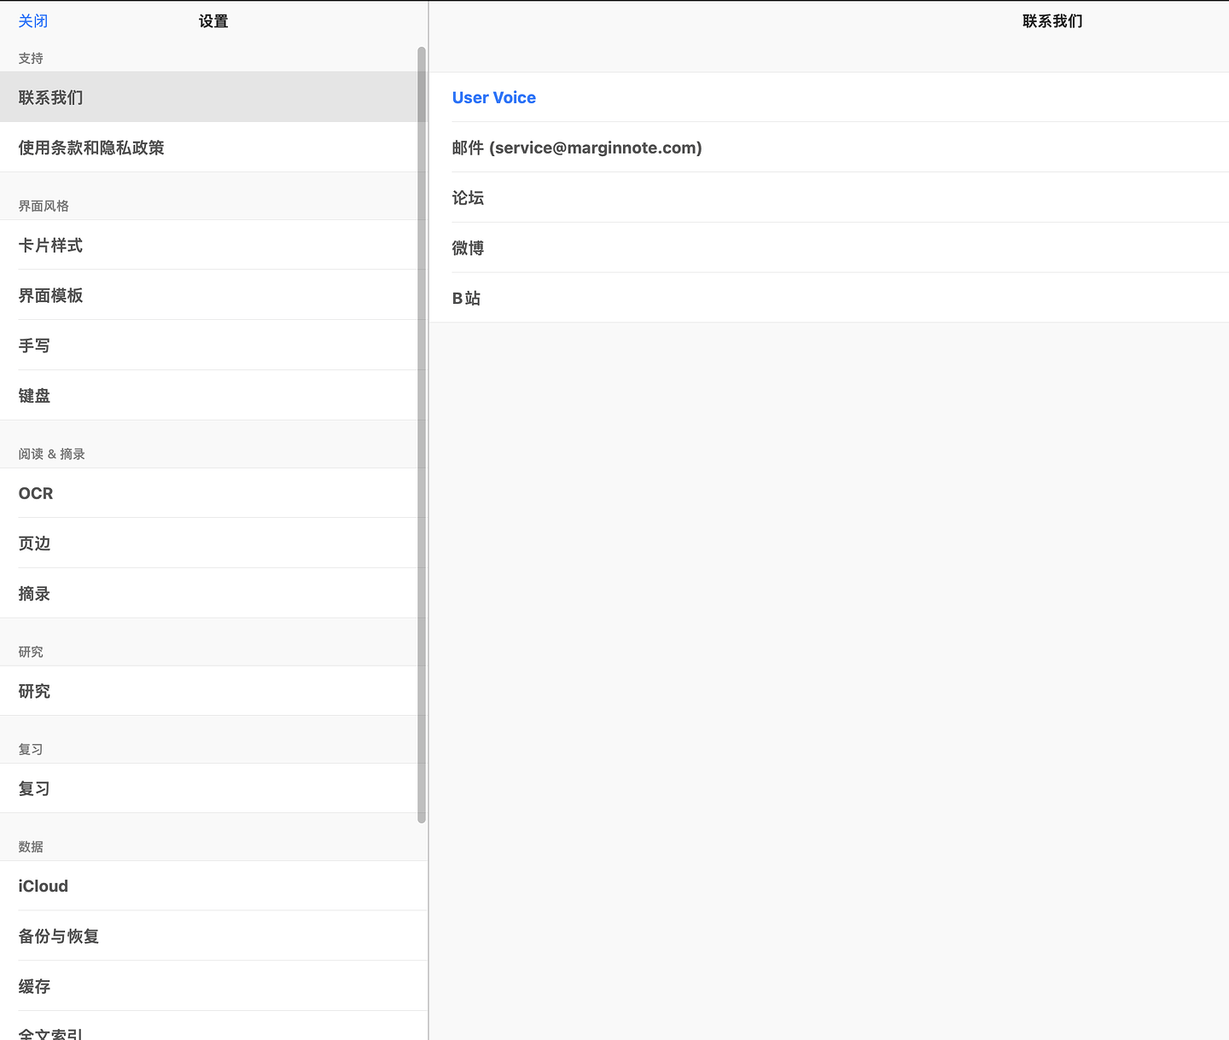The image size is (1229, 1040).
Task: Open 备份与恢复 settings row
Action: click(213, 936)
